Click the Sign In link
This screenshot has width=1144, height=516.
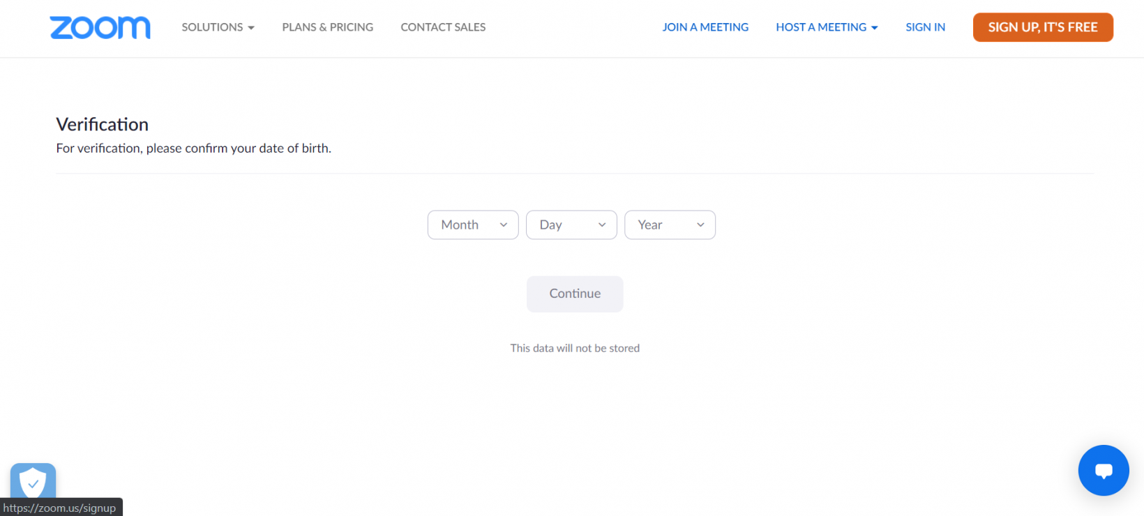925,27
